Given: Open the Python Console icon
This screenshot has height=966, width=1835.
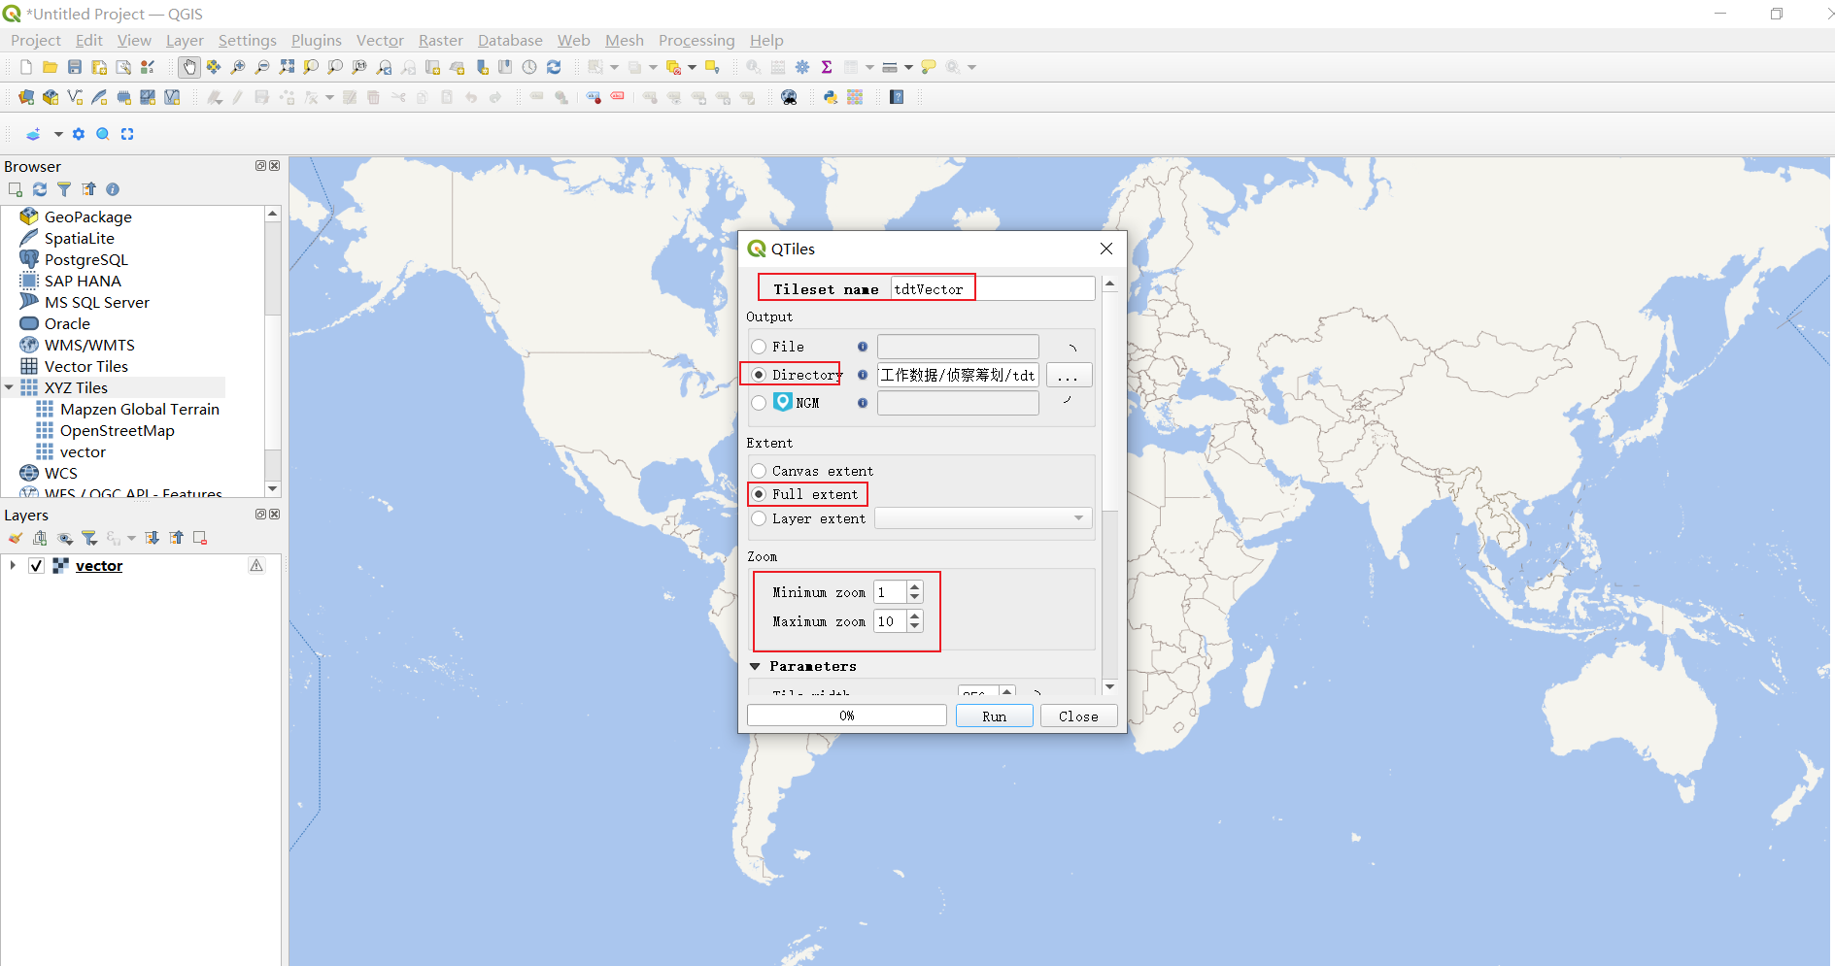Looking at the screenshot, I should click(831, 97).
